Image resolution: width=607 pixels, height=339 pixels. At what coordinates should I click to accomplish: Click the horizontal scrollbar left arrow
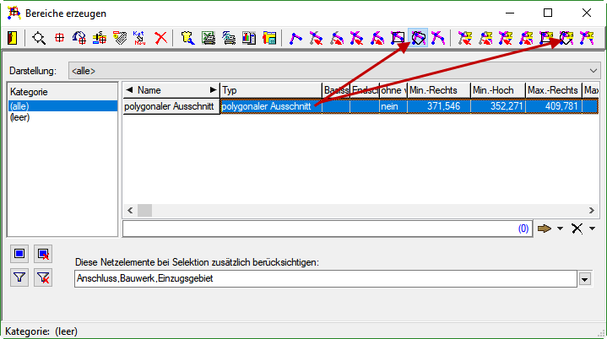[x=129, y=210]
